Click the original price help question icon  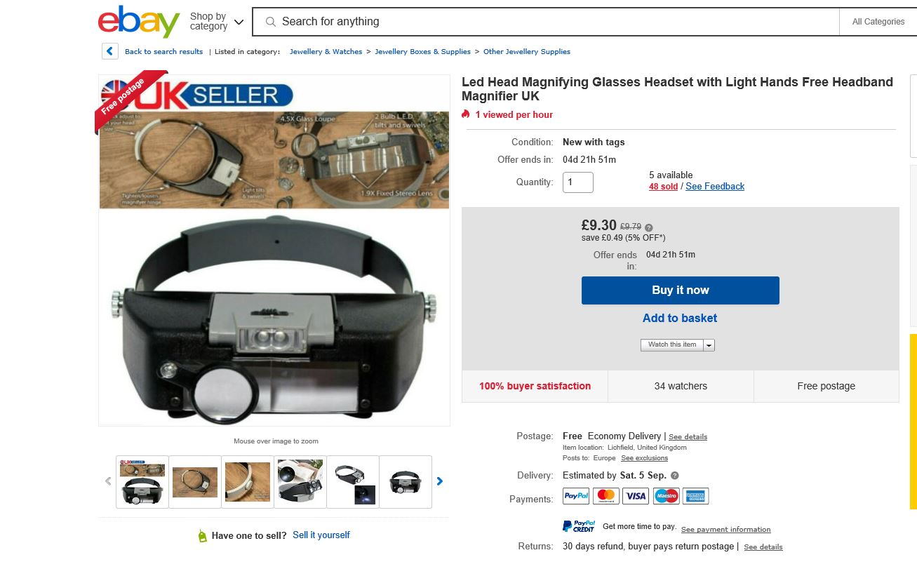649,227
